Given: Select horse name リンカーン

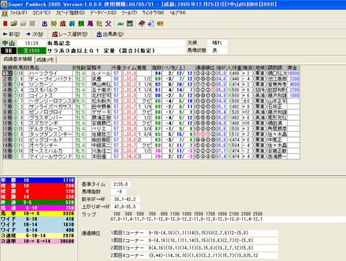Looking at the screenshot, I should (x=41, y=85).
